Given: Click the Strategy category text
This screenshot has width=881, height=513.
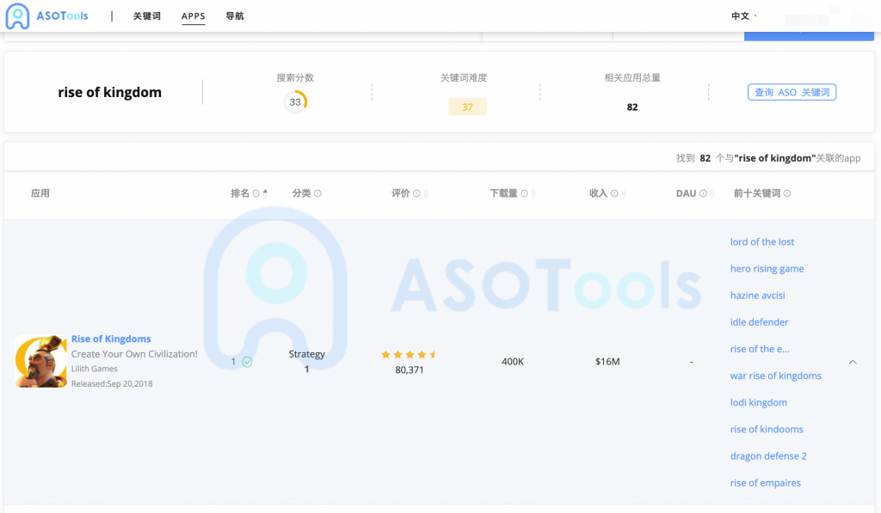Looking at the screenshot, I should 307,354.
